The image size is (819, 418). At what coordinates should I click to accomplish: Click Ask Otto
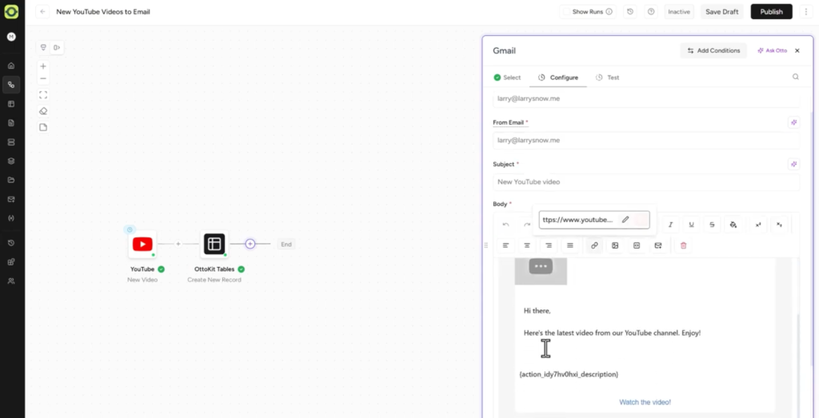tap(772, 50)
